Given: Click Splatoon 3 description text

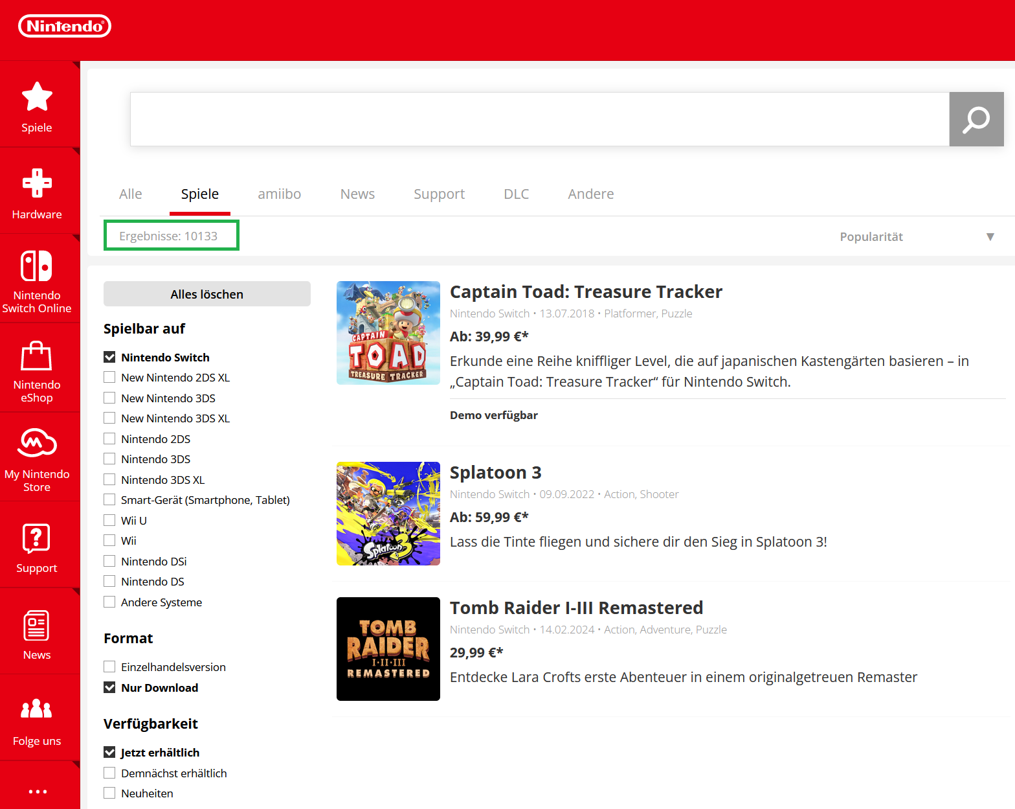Looking at the screenshot, I should tap(638, 541).
